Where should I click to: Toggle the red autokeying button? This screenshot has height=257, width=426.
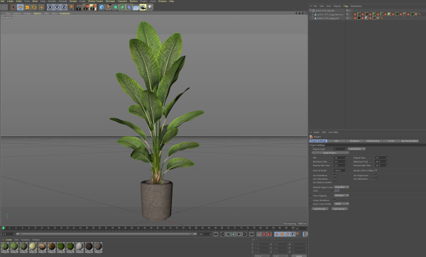pos(264,234)
